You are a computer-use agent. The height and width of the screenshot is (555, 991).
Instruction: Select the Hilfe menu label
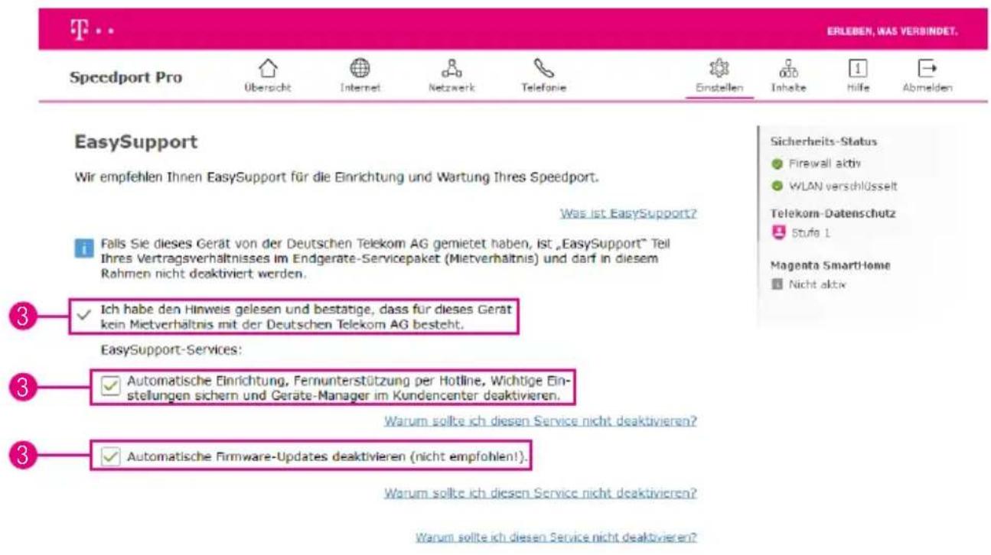pos(858,89)
